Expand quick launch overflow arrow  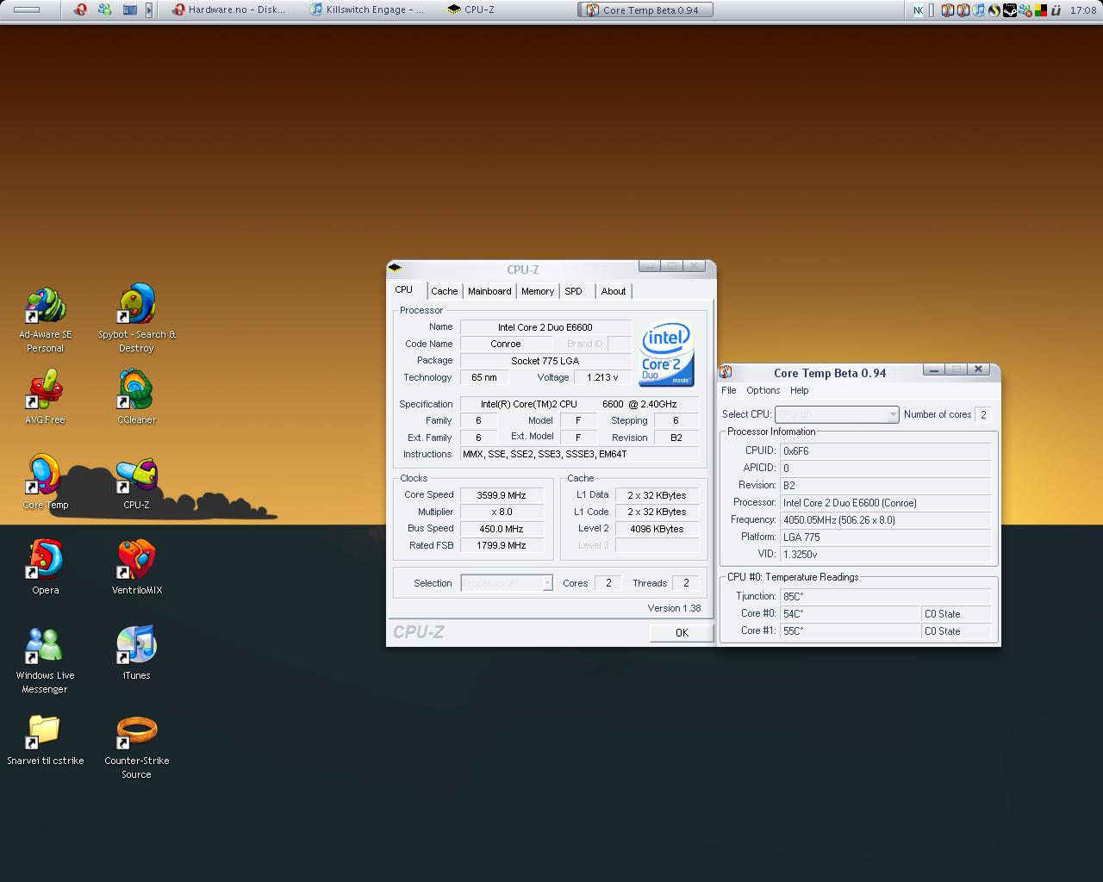pos(149,10)
